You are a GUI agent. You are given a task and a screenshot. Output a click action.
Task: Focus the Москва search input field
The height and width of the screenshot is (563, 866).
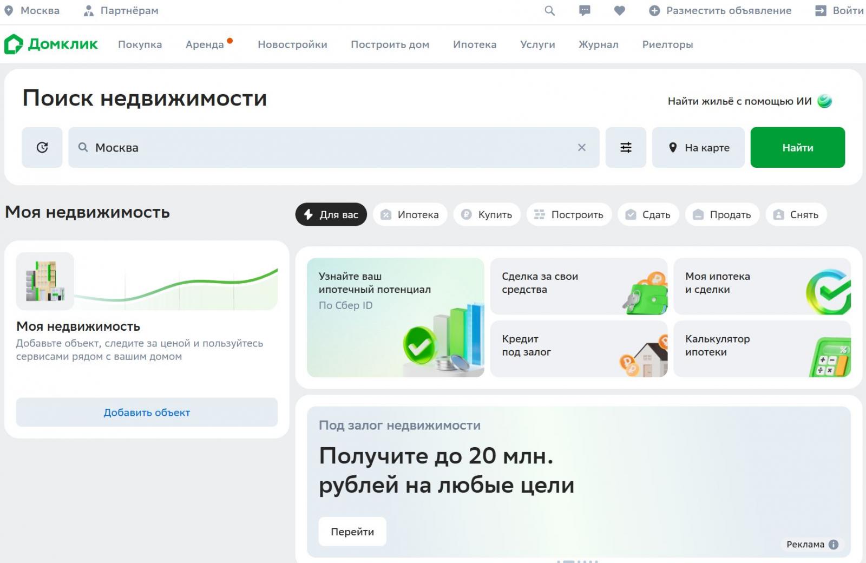(334, 147)
